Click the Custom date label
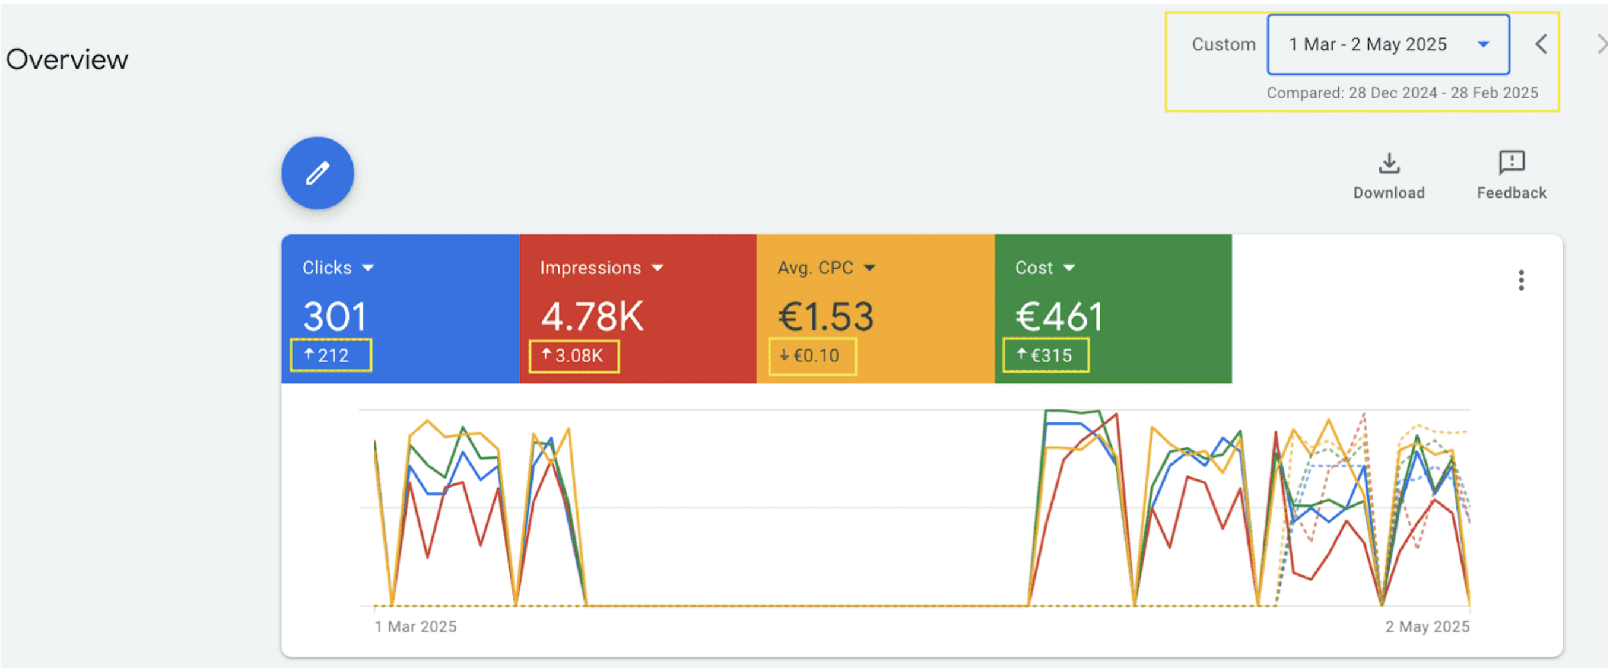The image size is (1613, 668). (1224, 44)
